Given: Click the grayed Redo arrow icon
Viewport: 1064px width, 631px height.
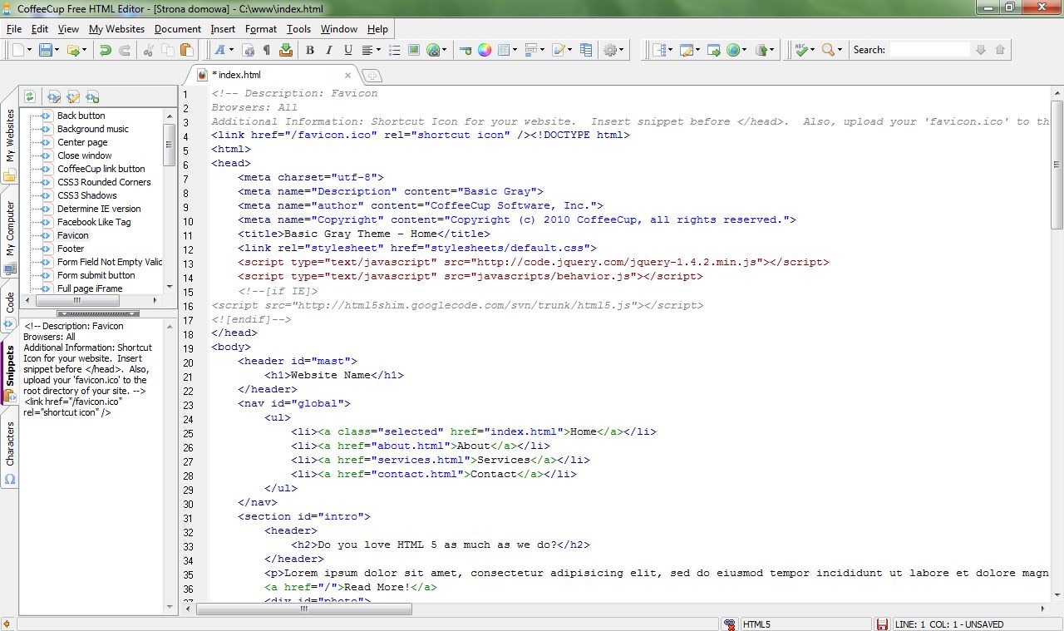Looking at the screenshot, I should click(125, 50).
